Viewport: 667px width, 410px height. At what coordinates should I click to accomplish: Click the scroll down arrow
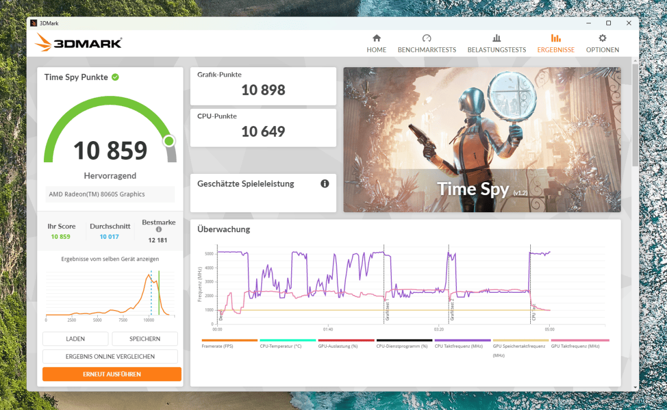[x=635, y=387]
